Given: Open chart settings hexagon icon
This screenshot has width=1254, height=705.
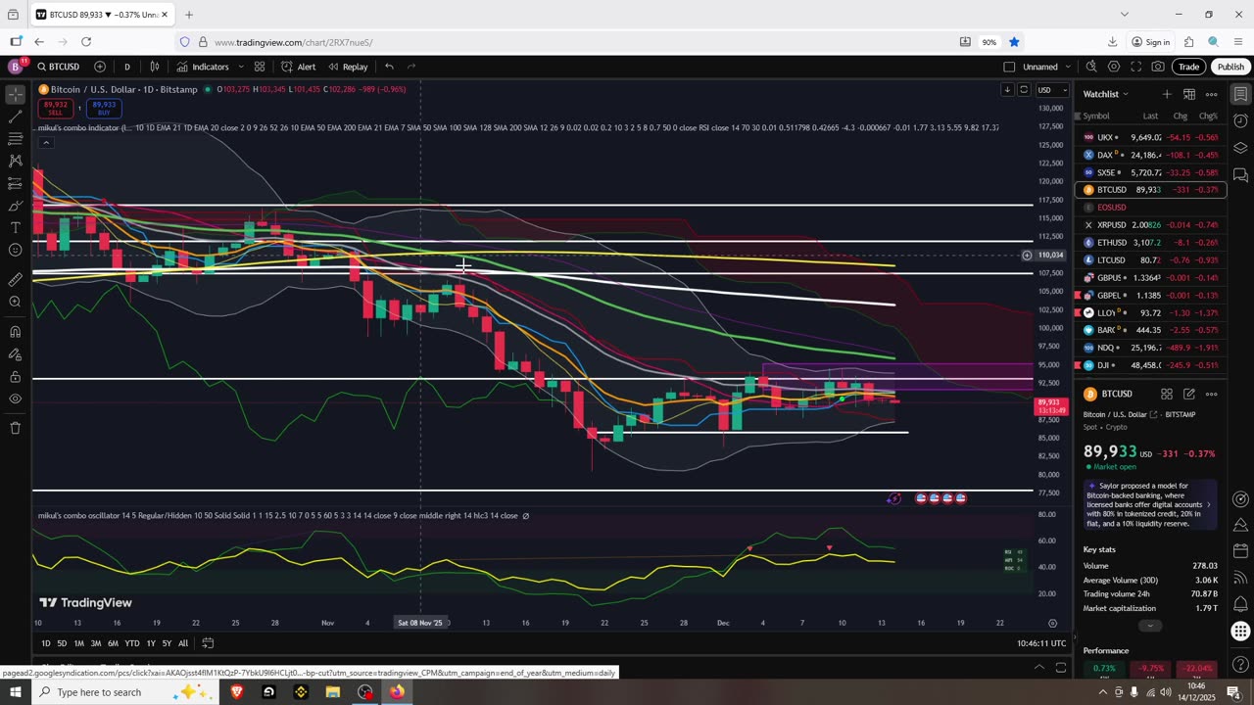Looking at the screenshot, I should [x=1114, y=67].
